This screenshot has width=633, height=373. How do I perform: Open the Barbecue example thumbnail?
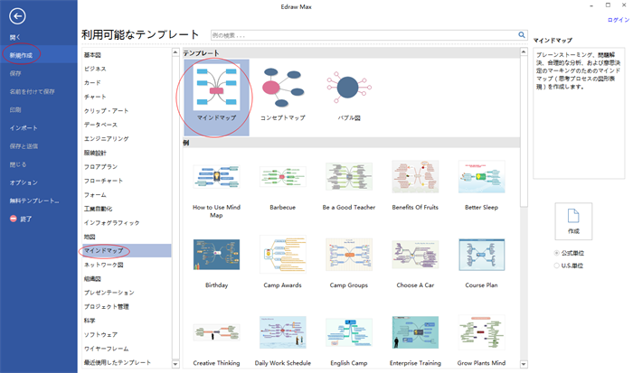coord(282,177)
